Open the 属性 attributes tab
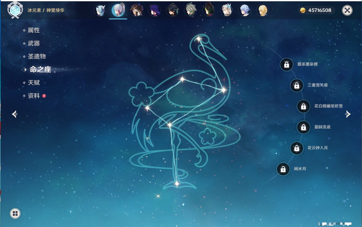Screen dimensions: 362x227 34,30
